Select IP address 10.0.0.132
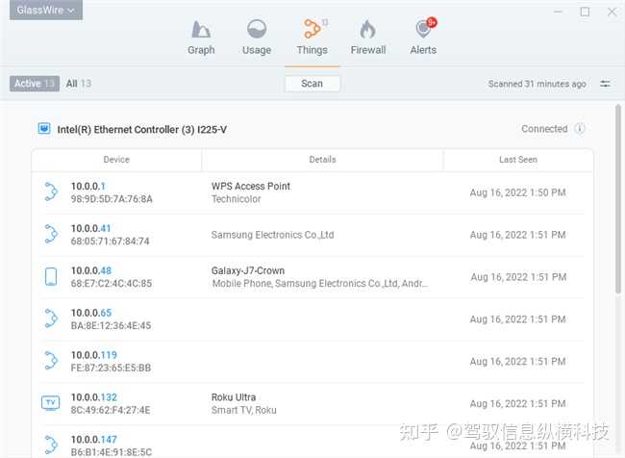Image resolution: width=625 pixels, height=458 pixels. [x=94, y=397]
